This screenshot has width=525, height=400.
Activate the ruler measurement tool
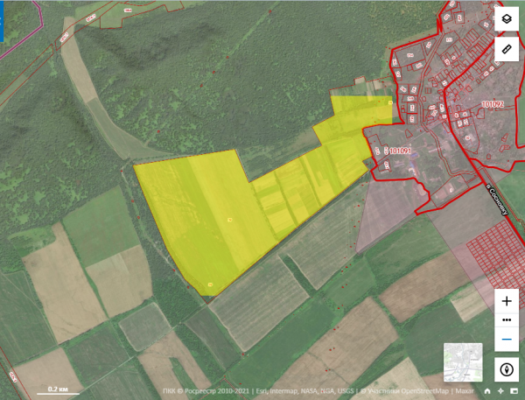(507, 49)
